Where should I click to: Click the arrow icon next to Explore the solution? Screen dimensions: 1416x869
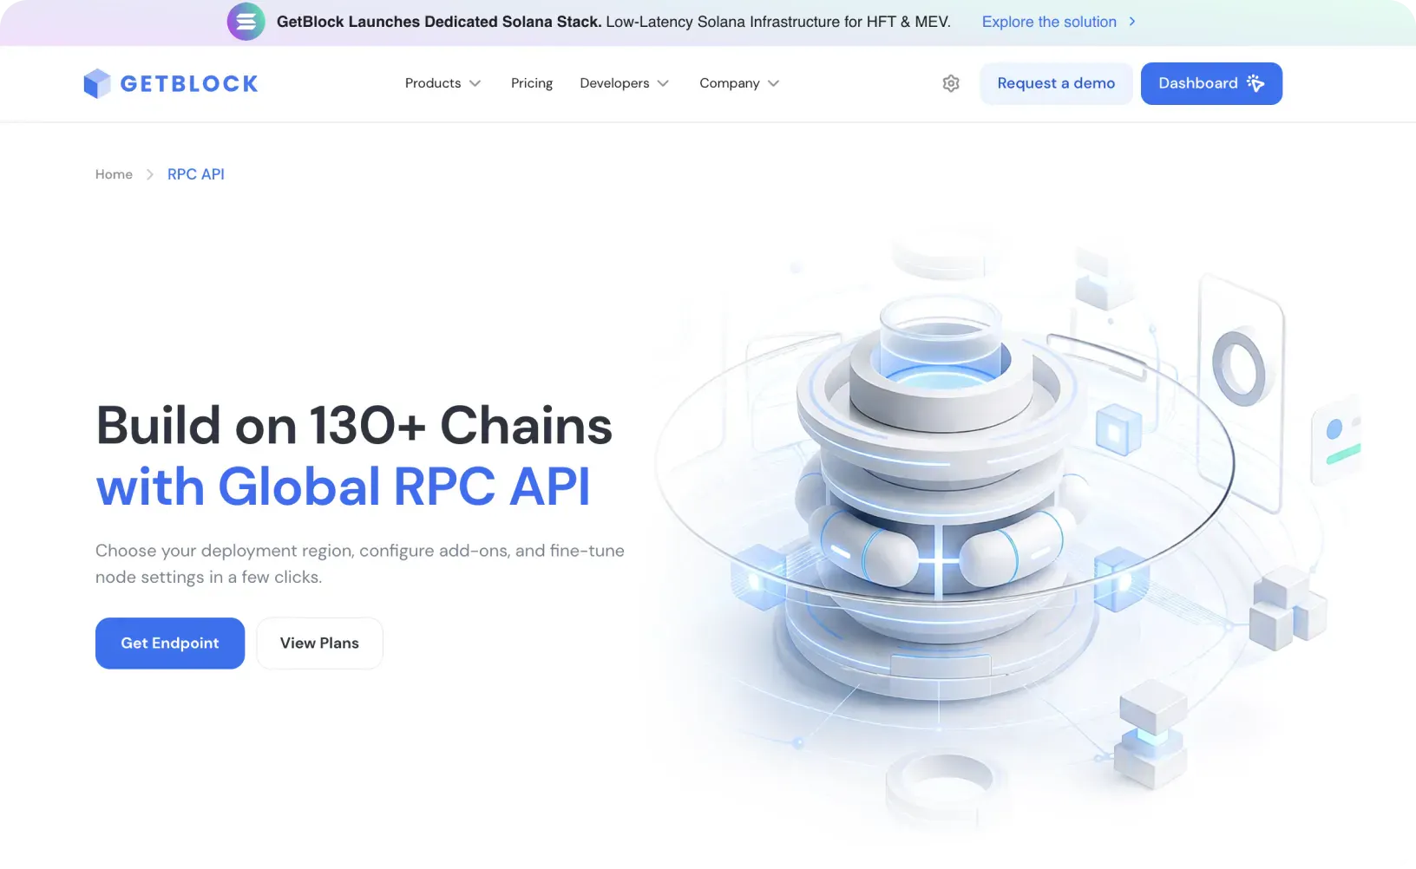pyautogui.click(x=1132, y=22)
